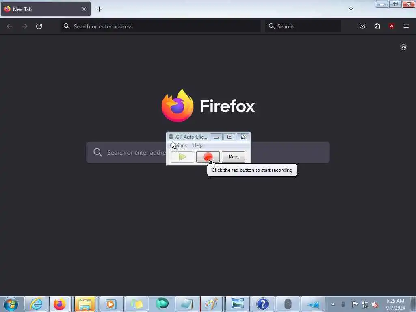The height and width of the screenshot is (312, 416).
Task: Focus the toolbar Search box
Action: [x=303, y=26]
